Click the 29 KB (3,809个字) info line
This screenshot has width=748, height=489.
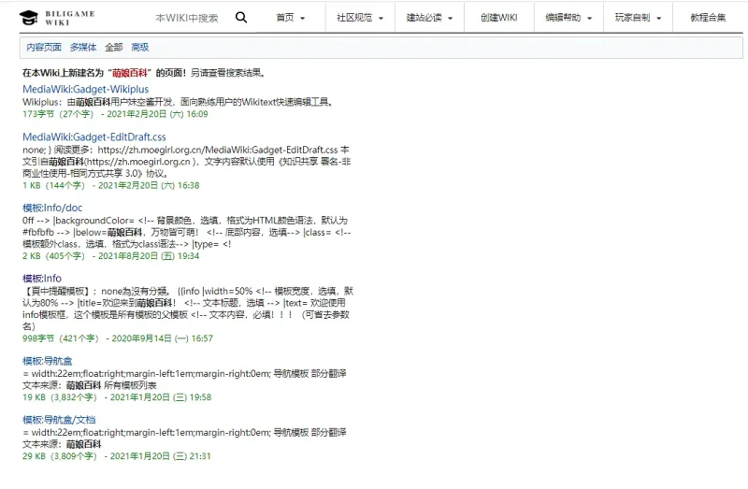116,456
